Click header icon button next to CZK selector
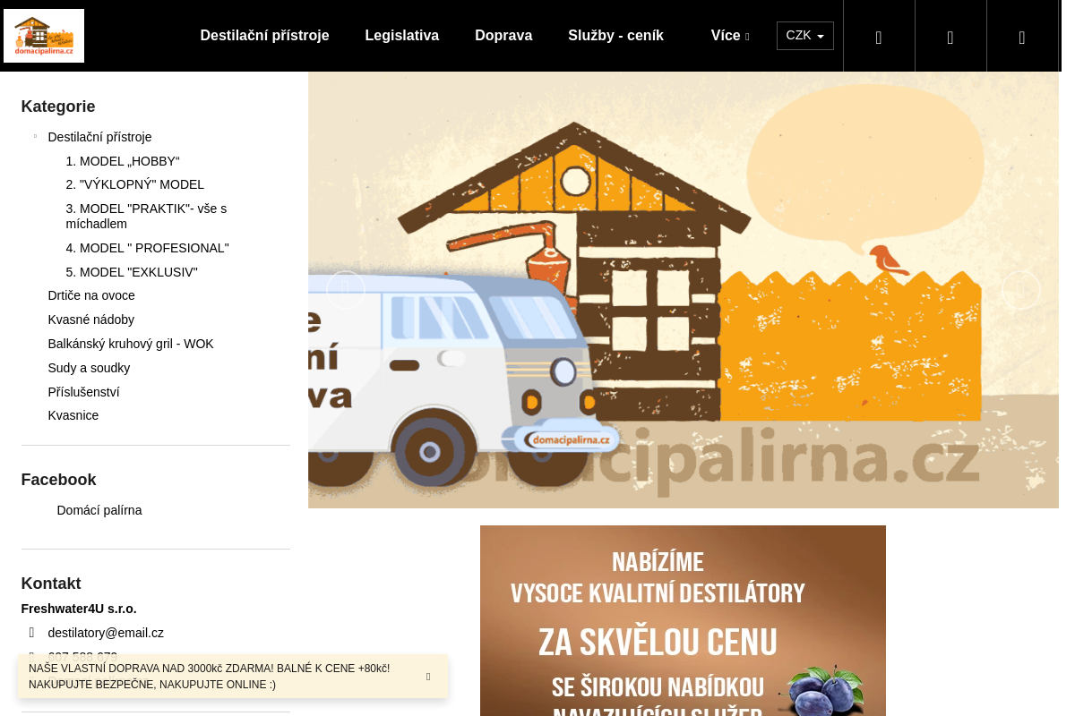The image size is (1075, 716). pyautogui.click(x=879, y=36)
